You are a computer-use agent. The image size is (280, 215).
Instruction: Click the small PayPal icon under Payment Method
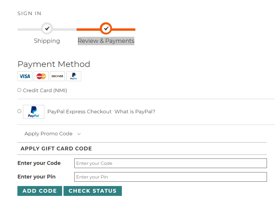pyautogui.click(x=74, y=76)
